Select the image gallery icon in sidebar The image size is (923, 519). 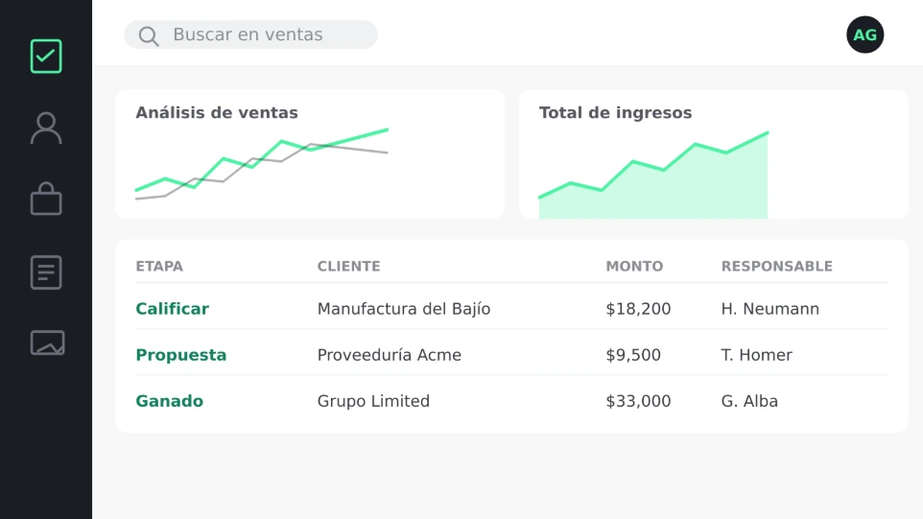[47, 342]
